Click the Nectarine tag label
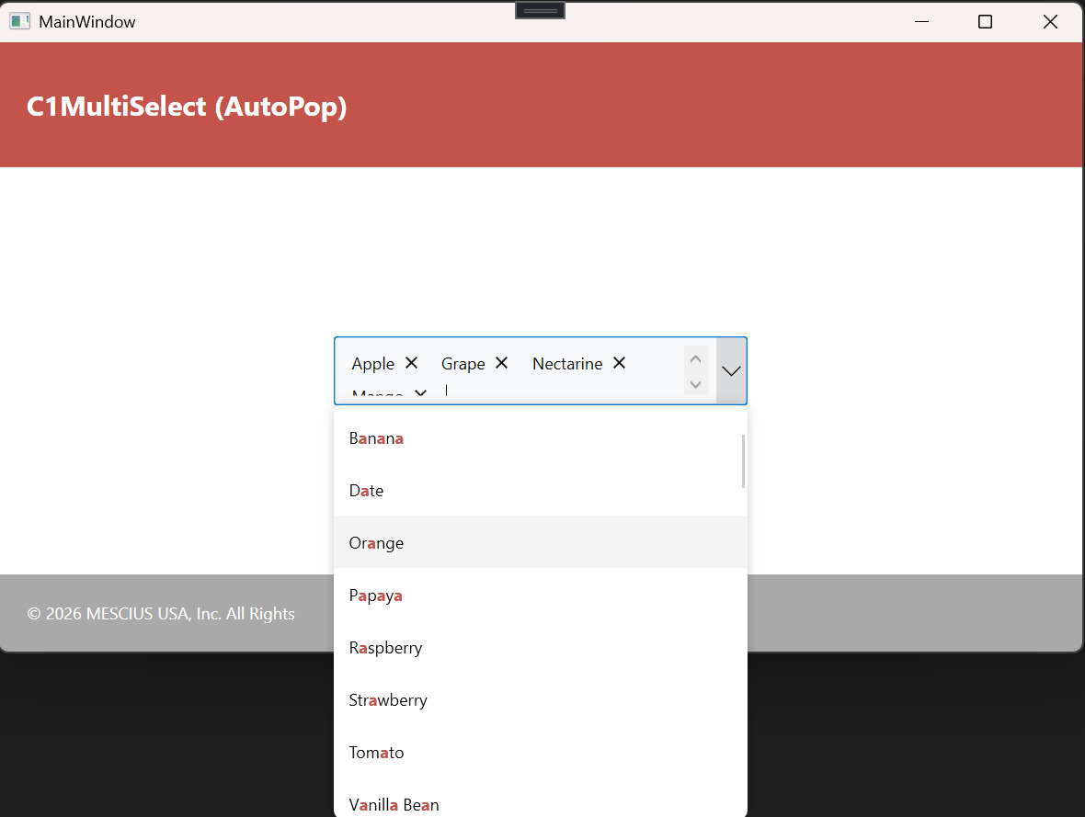Image resolution: width=1085 pixels, height=817 pixels. coord(567,364)
